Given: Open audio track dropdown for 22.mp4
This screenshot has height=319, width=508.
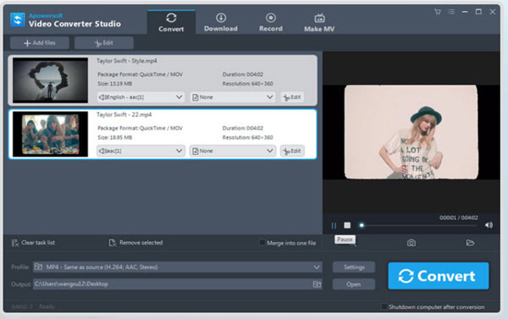Looking at the screenshot, I should tap(141, 151).
